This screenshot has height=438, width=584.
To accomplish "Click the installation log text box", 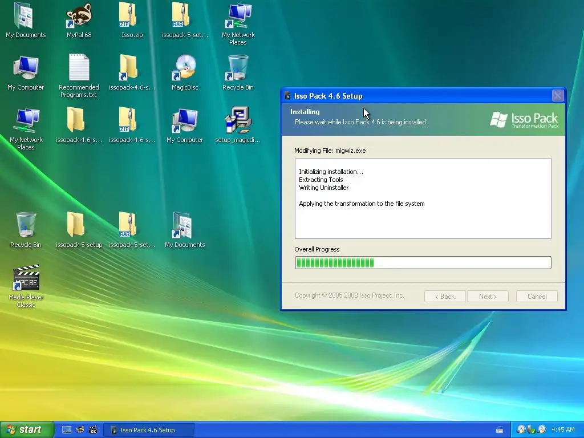I will click(423, 198).
